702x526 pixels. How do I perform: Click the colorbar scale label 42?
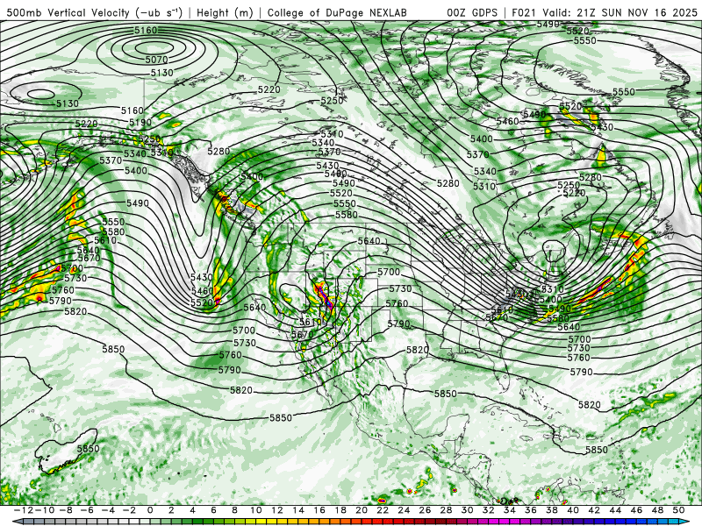(x=594, y=510)
